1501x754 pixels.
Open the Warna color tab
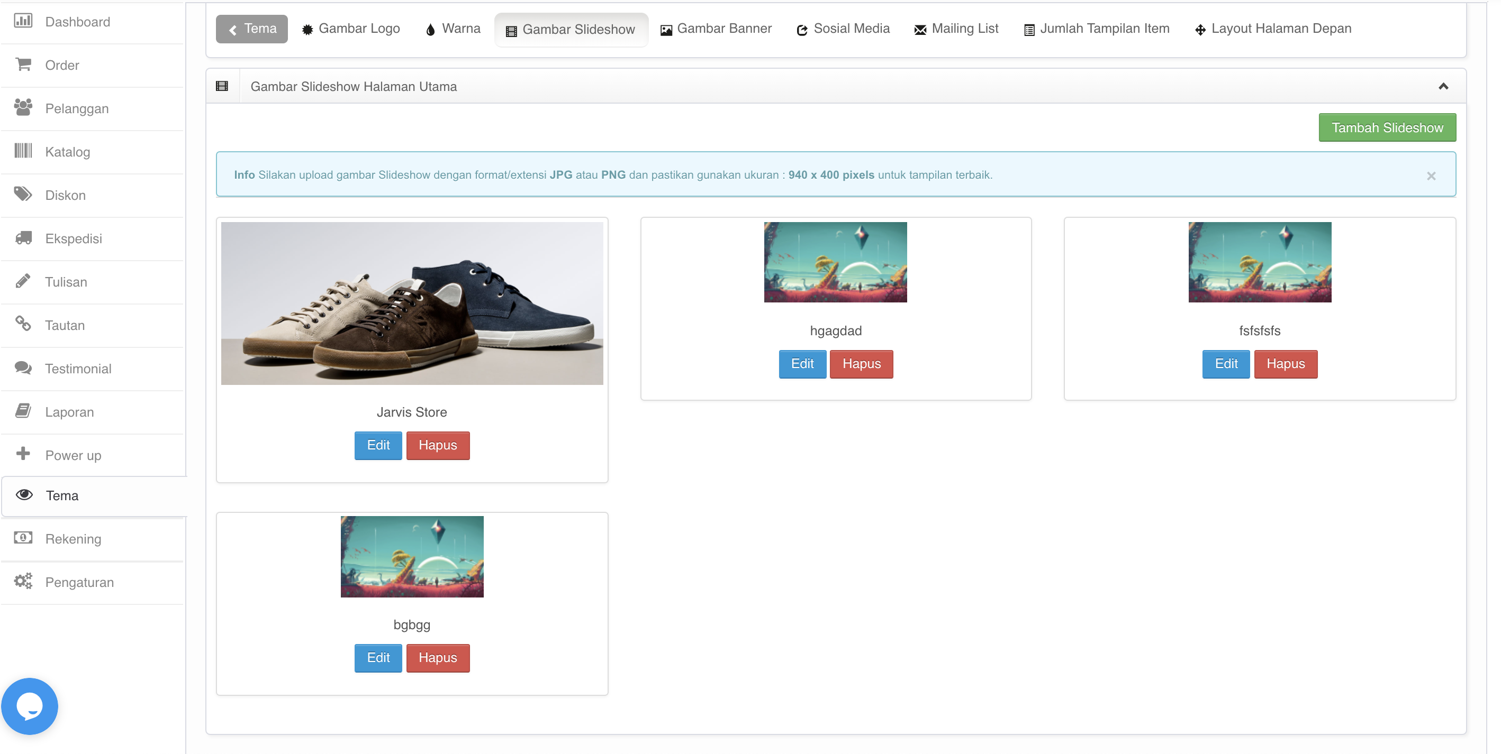[453, 29]
